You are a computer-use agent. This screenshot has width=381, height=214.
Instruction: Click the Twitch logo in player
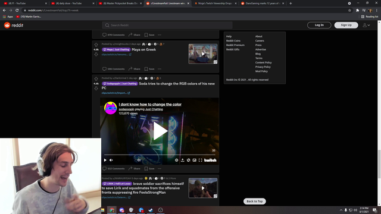(210, 160)
